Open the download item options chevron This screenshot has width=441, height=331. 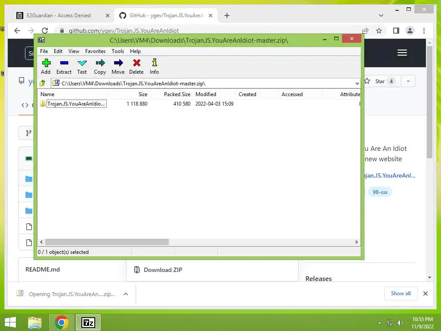point(126,294)
